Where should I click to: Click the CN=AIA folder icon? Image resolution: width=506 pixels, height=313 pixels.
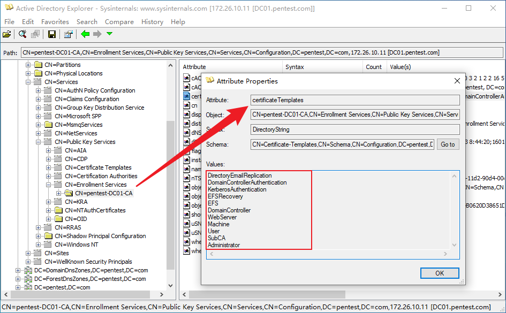[58, 150]
